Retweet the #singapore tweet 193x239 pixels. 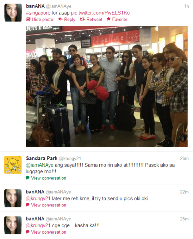coord(91,19)
